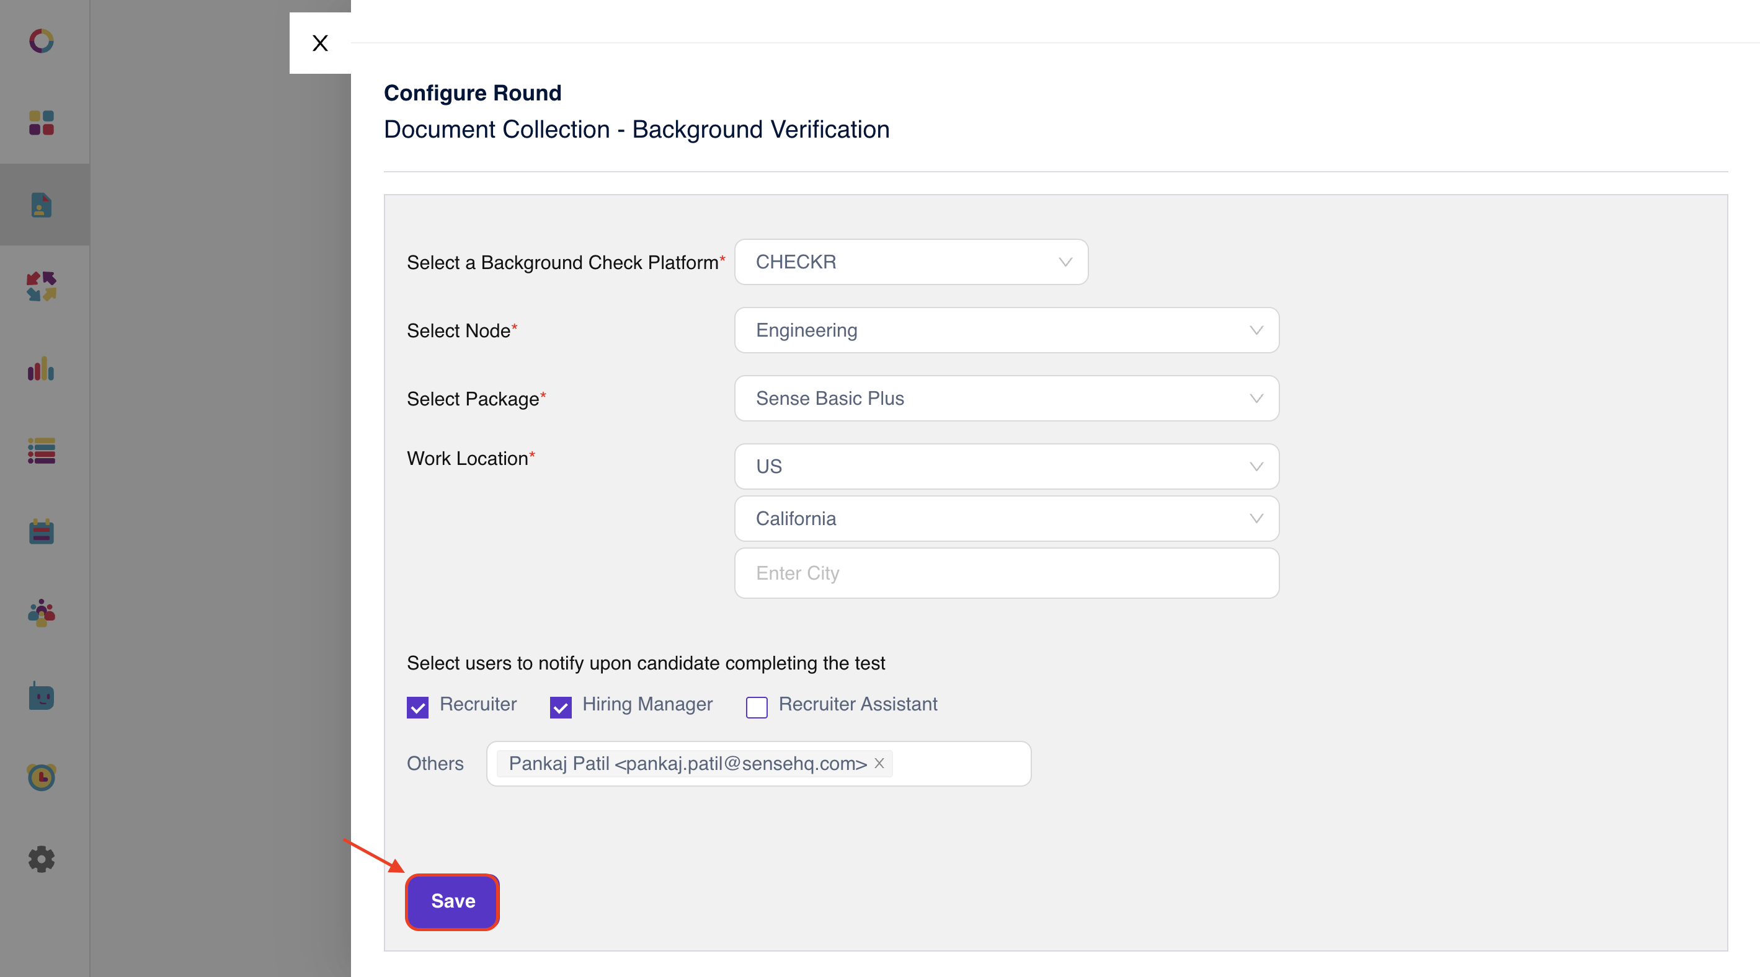Select the candidate document sidebar icon
The width and height of the screenshot is (1760, 977).
click(42, 205)
